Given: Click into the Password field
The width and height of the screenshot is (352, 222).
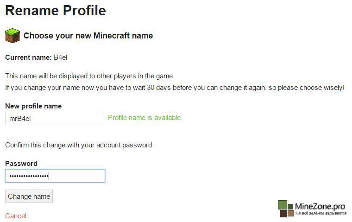Looking at the screenshot, I should tap(55, 176).
